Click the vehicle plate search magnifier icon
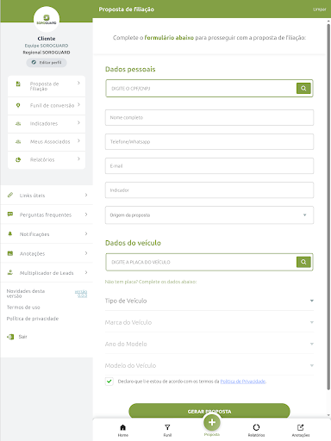This screenshot has width=331, height=441. 303,262
